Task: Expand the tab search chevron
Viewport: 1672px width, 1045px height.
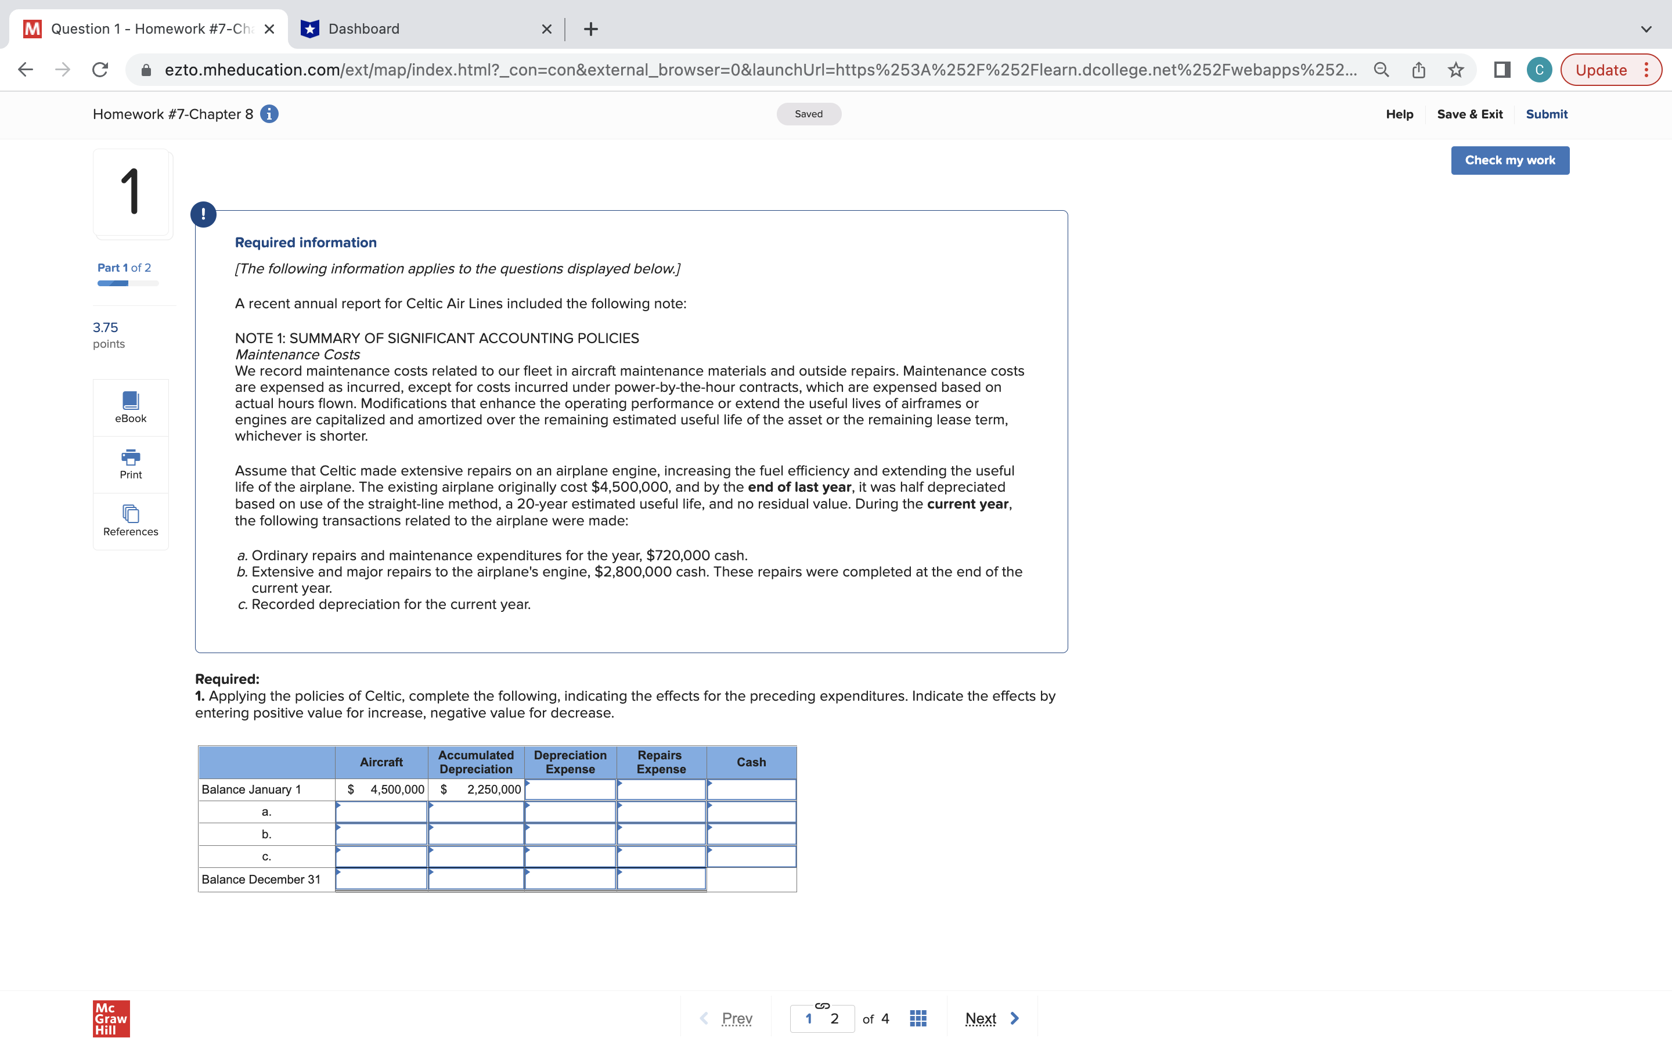Action: [x=1646, y=28]
